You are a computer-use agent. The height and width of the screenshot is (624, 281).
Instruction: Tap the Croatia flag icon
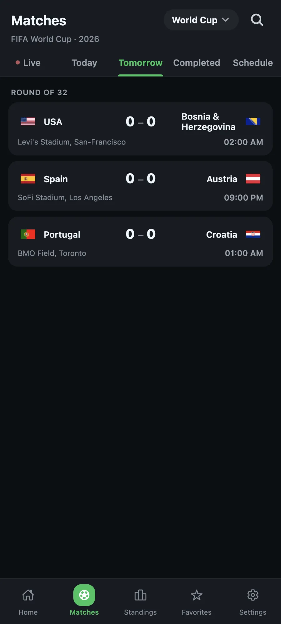[253, 234]
